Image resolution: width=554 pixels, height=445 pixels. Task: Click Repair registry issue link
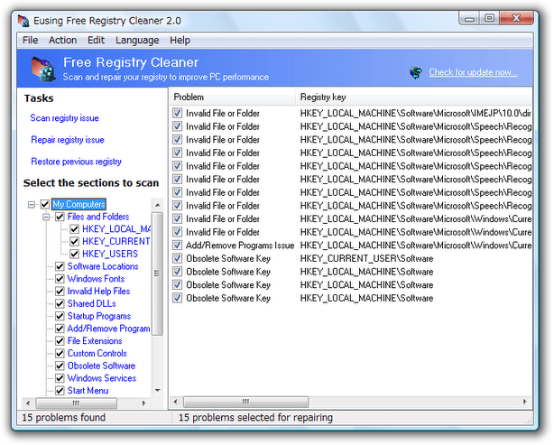coord(68,140)
